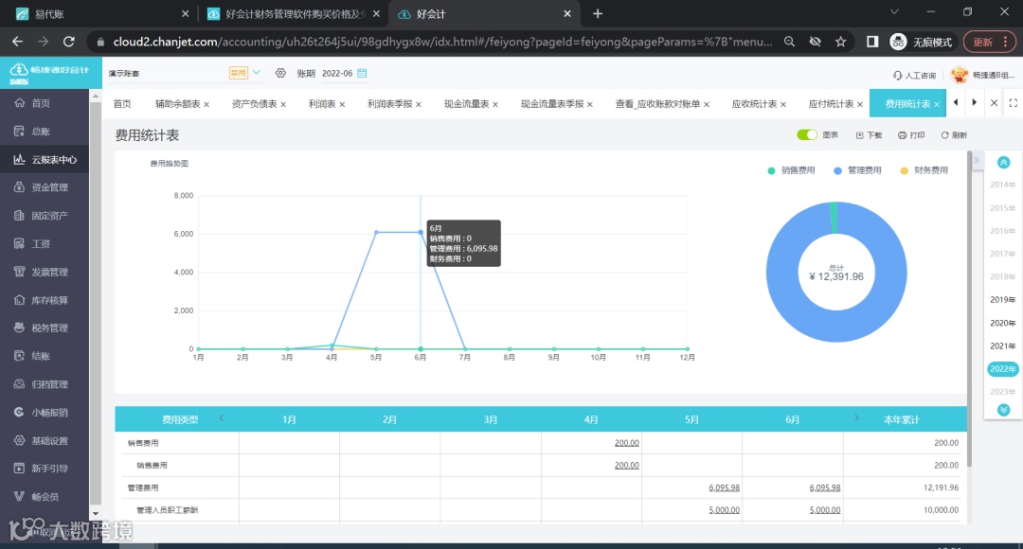This screenshot has width=1023, height=549.
Task: Switch to 应收统计表 tab
Action: point(754,104)
